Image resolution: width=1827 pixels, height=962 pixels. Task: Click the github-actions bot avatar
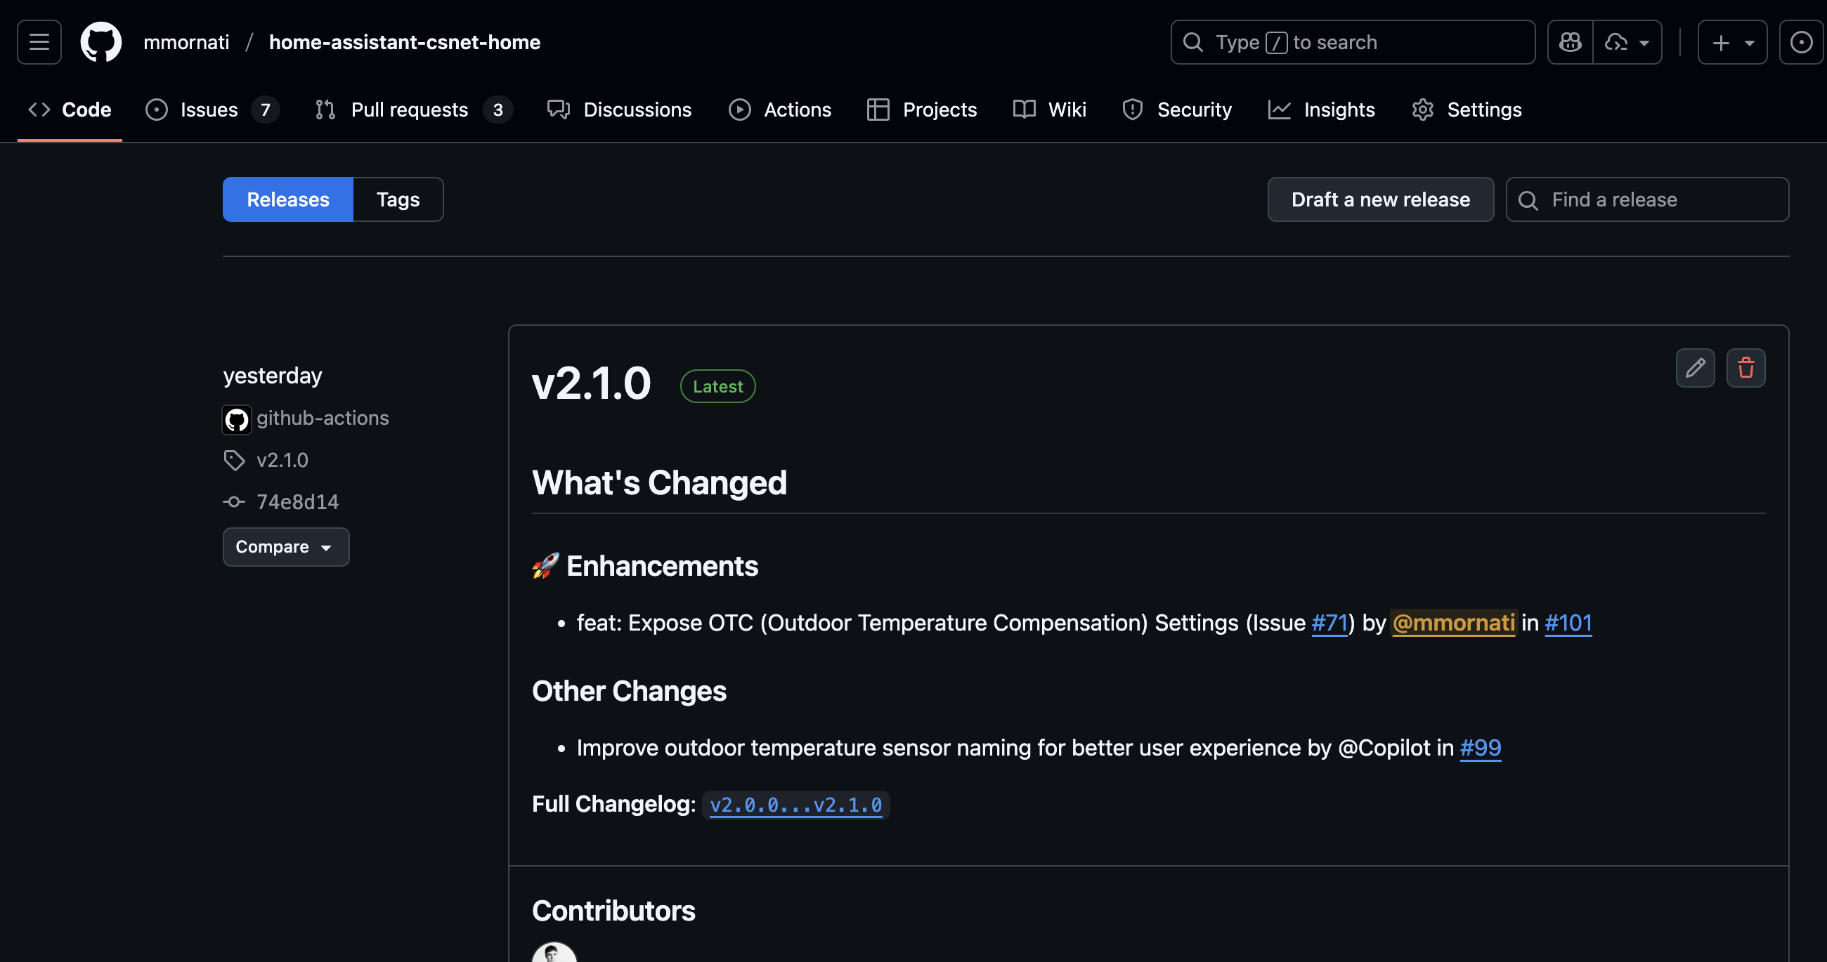[237, 419]
